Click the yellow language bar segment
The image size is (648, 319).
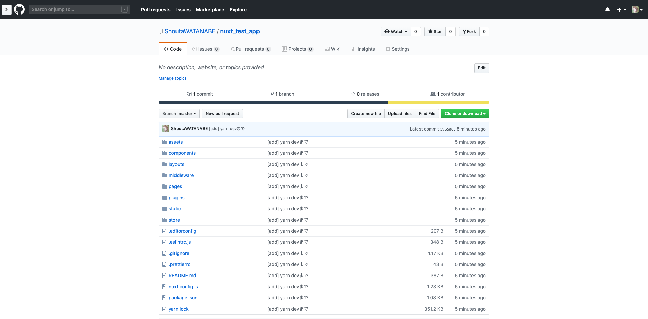439,102
